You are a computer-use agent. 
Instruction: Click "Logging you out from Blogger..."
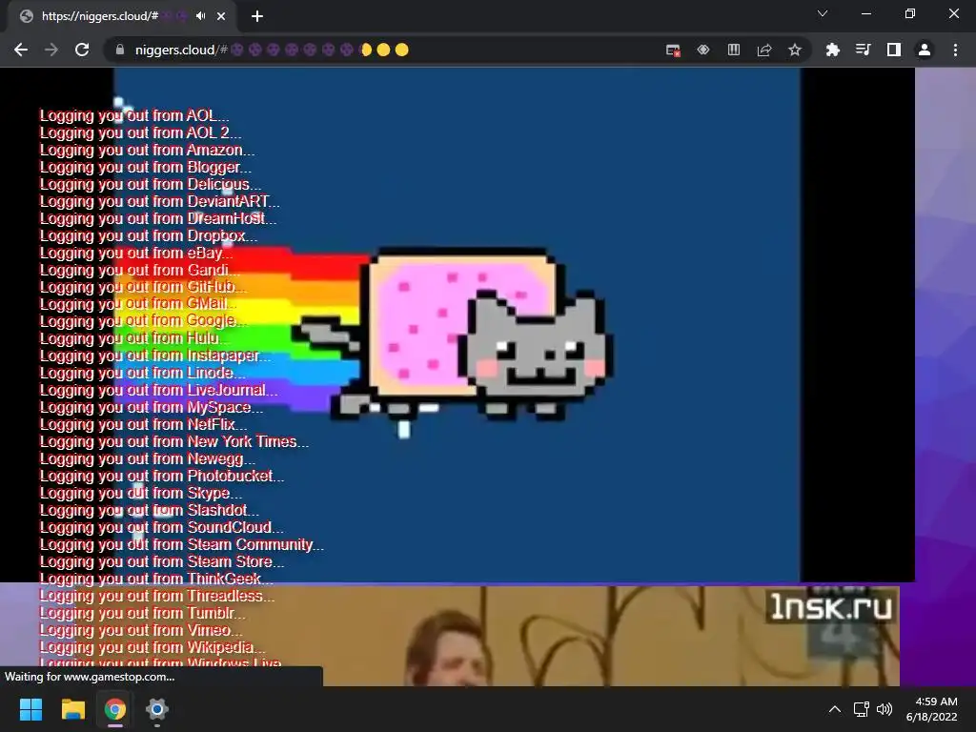pos(146,168)
